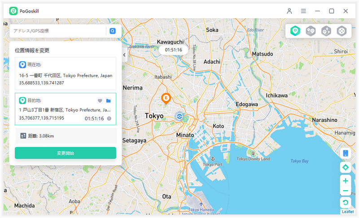
Task: Open the user account profile icon
Action: 289,11
